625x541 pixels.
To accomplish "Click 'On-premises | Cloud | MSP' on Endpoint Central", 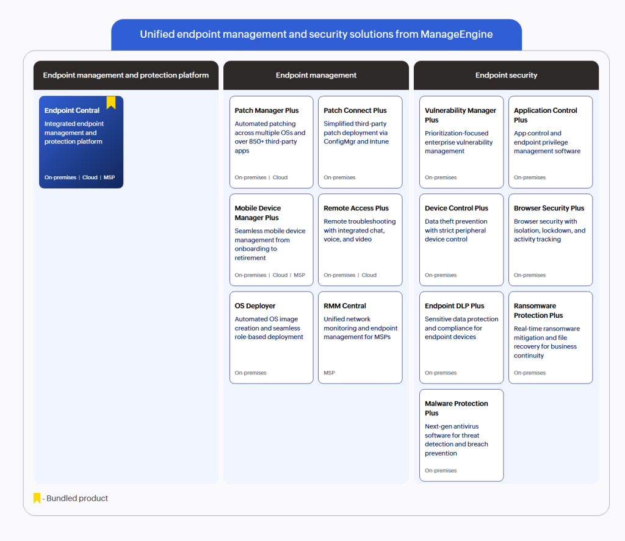I will [x=80, y=177].
